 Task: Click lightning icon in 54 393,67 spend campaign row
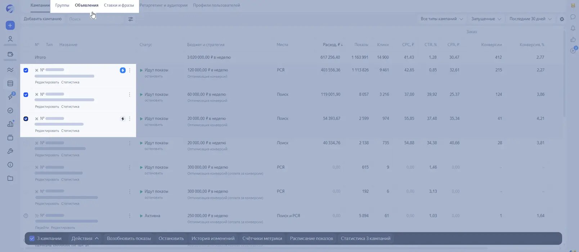[x=123, y=119]
